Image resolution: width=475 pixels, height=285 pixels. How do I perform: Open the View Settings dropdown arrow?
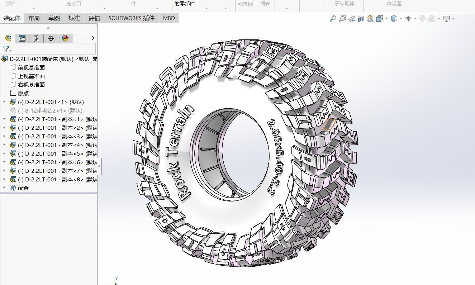453,19
